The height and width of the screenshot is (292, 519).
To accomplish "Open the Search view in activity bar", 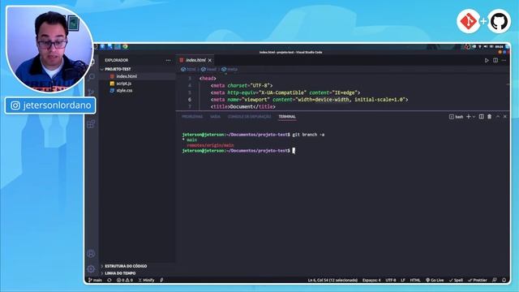I will tap(92, 77).
